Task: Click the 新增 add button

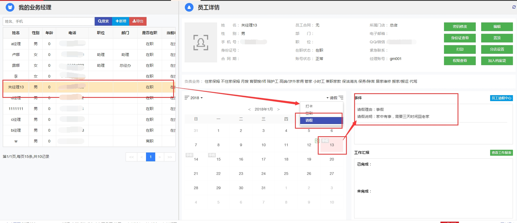Action: [x=121, y=21]
